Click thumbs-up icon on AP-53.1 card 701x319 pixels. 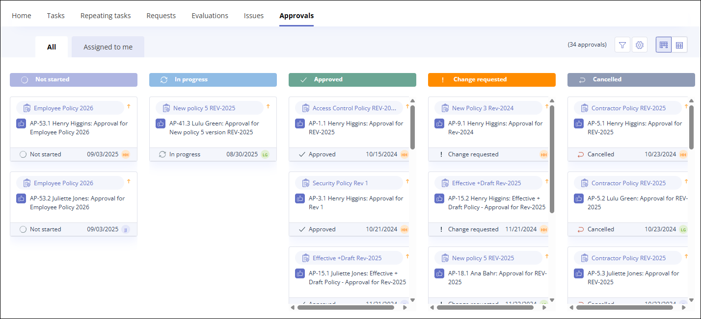pos(21,123)
